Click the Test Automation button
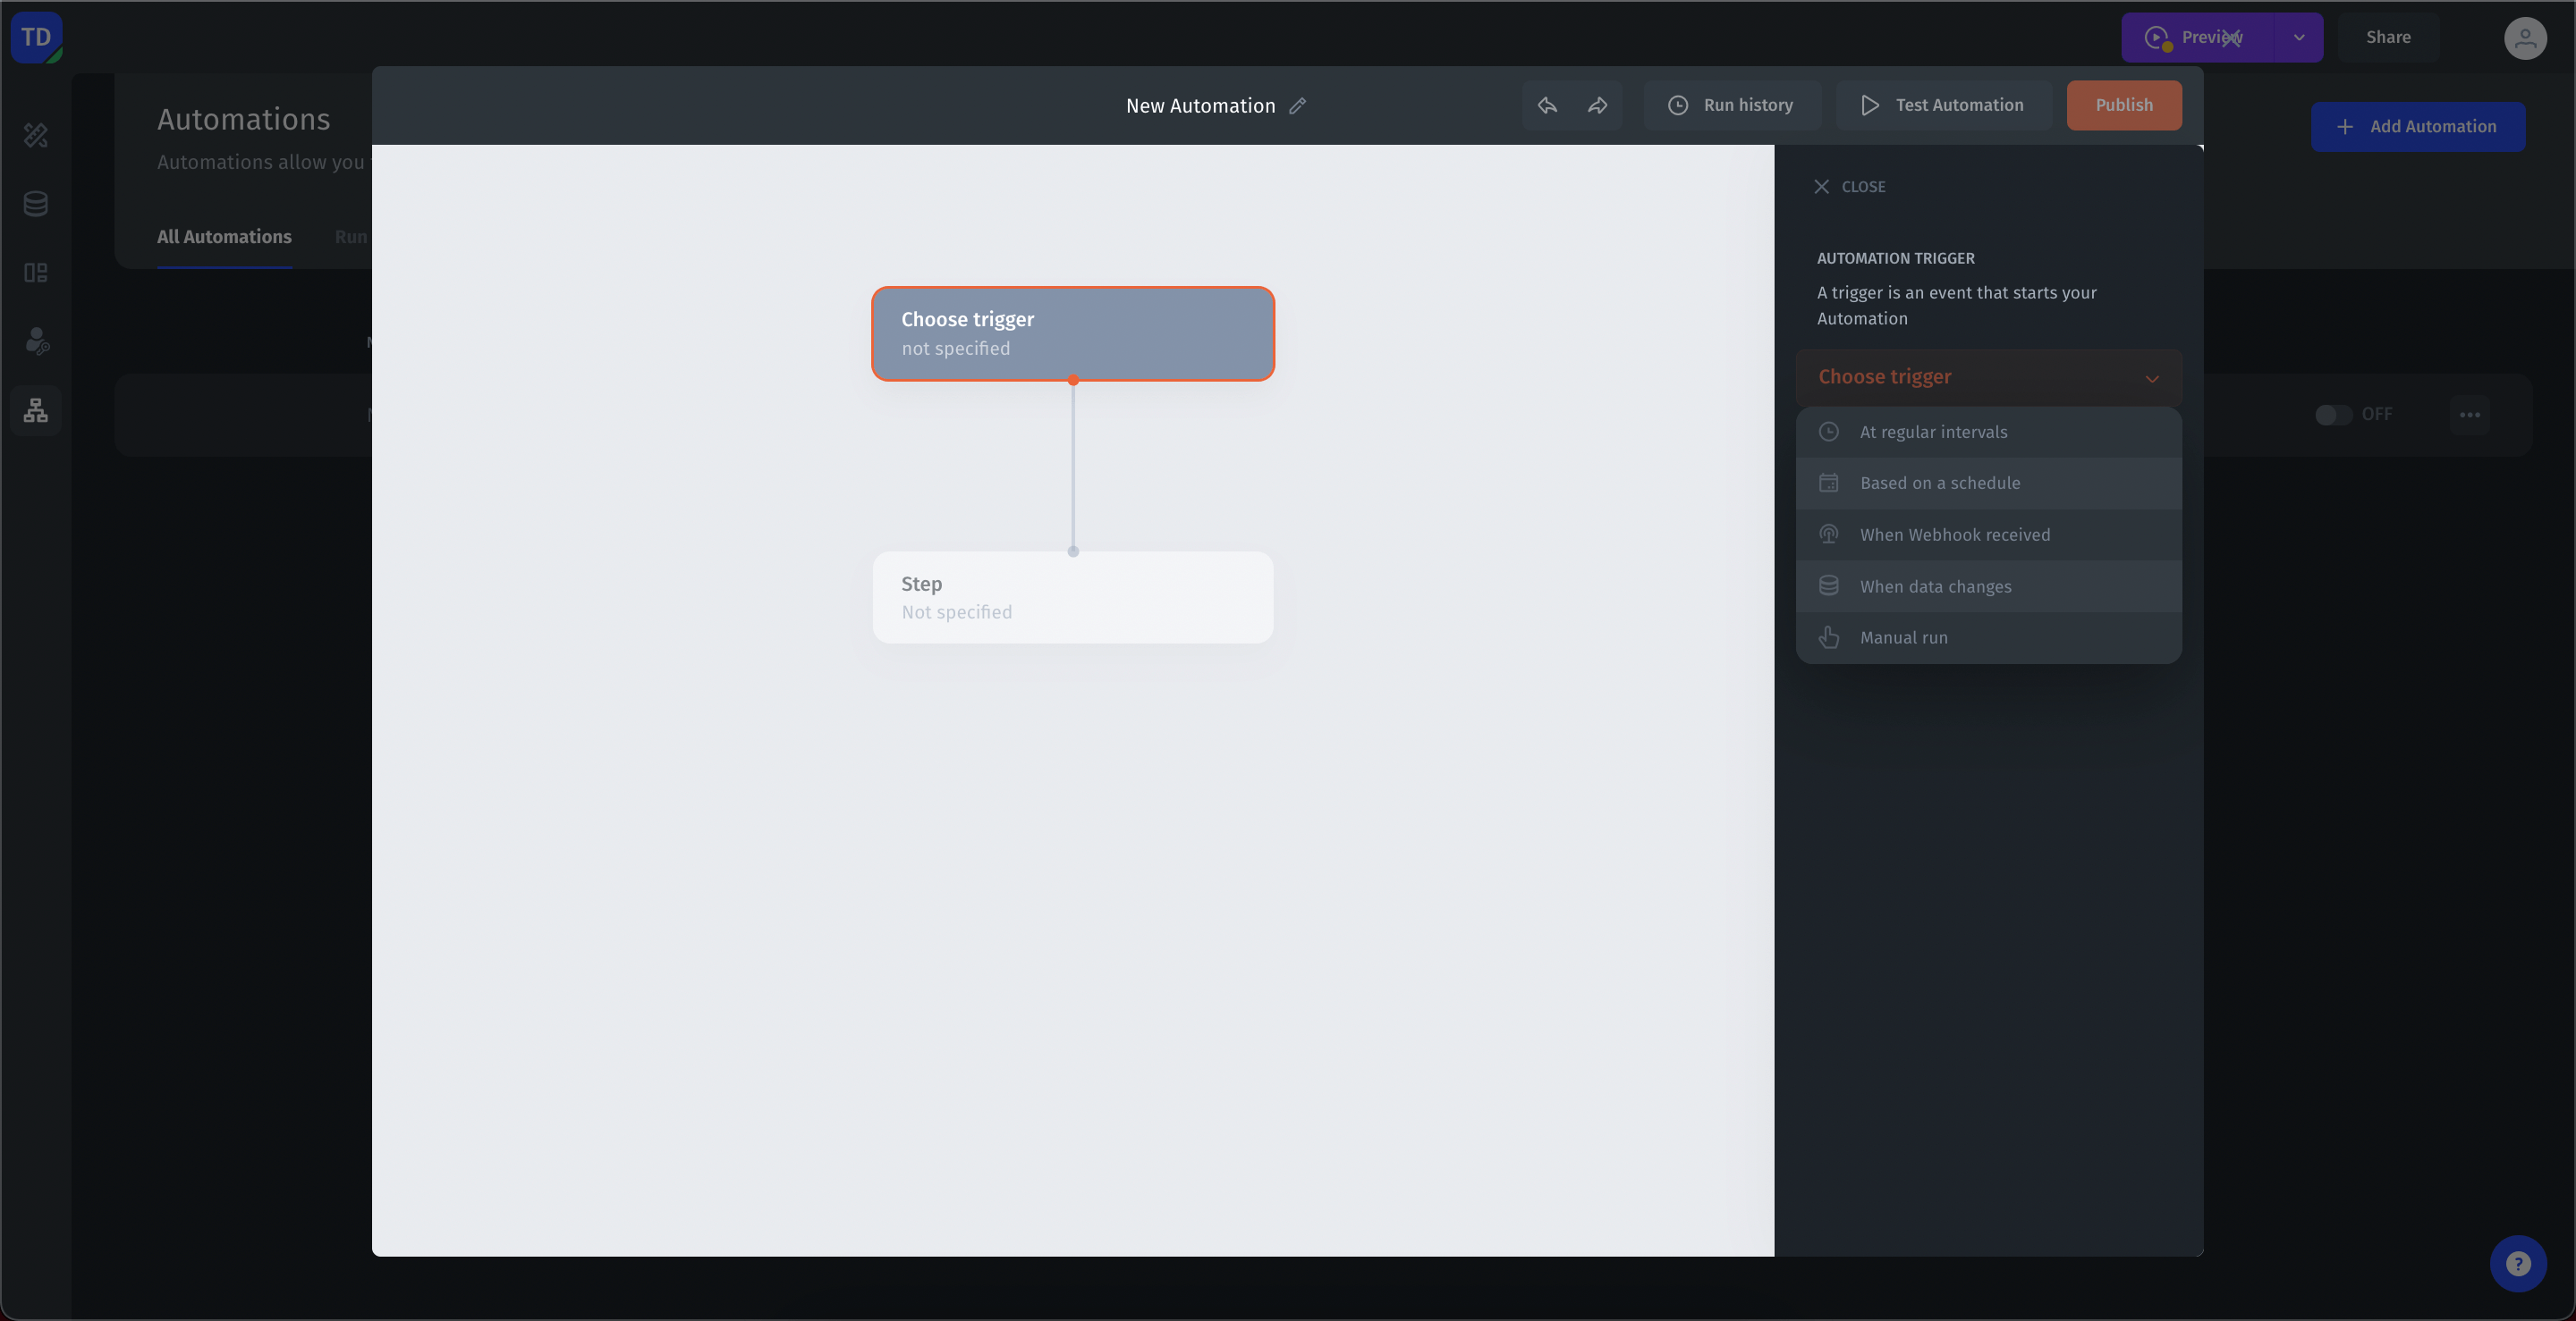This screenshot has height=1321, width=2576. 1943,105
